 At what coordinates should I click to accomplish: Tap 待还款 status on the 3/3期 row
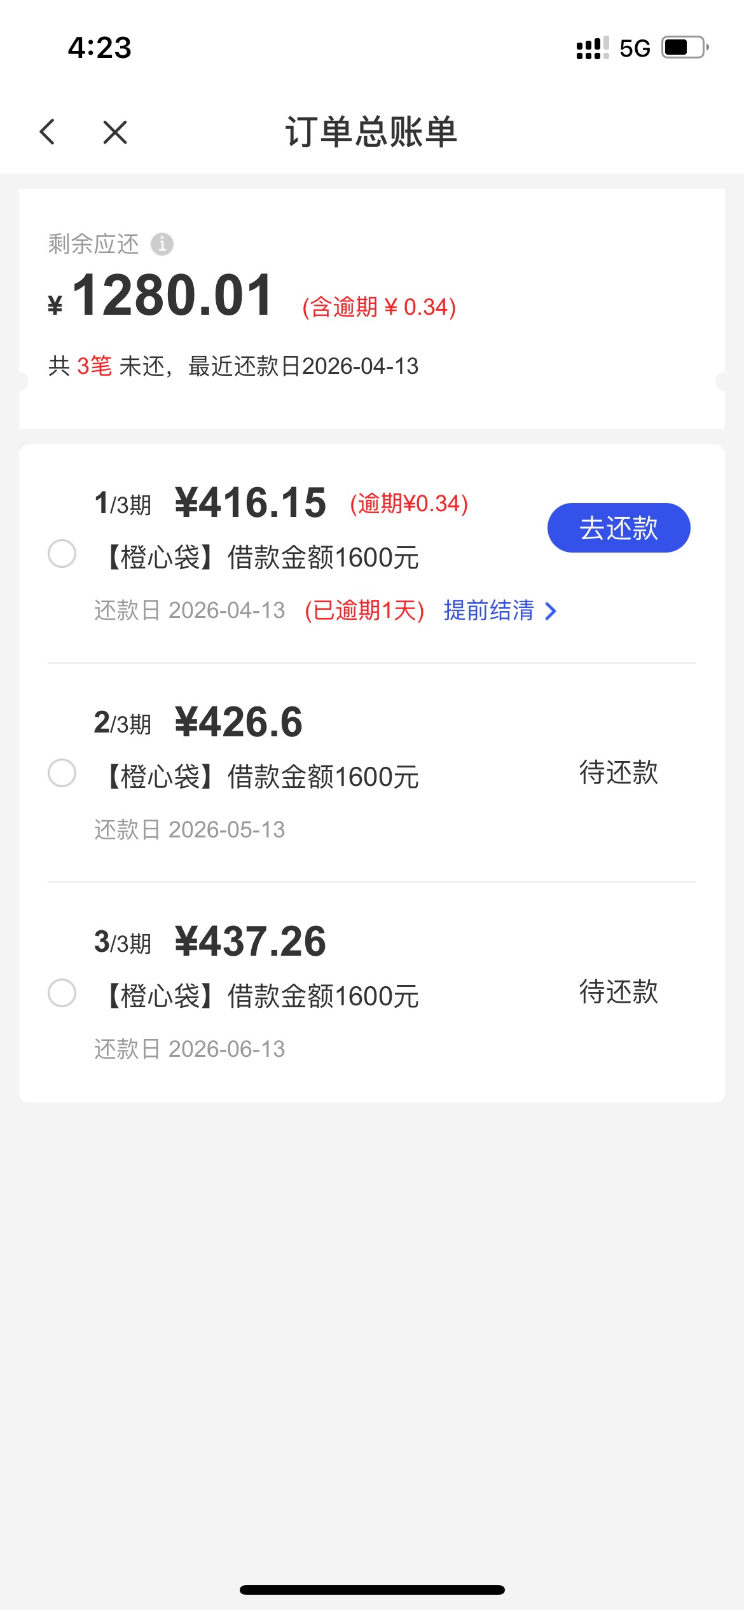click(618, 992)
